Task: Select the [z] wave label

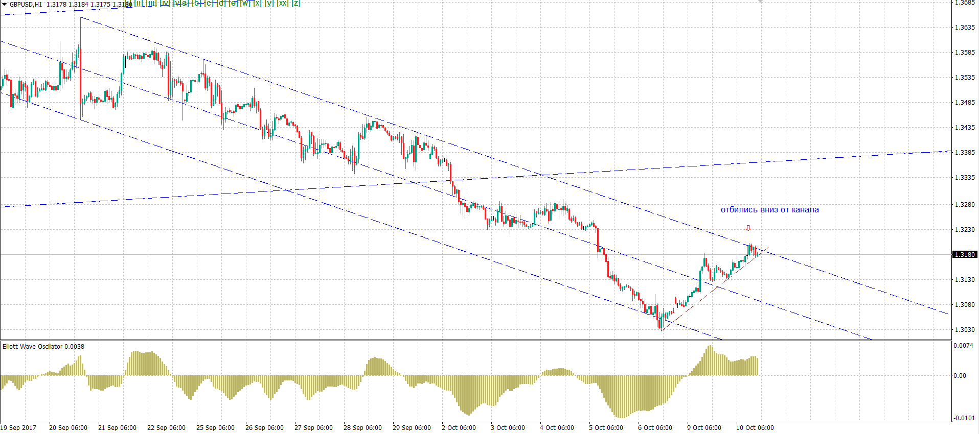Action: (296, 4)
